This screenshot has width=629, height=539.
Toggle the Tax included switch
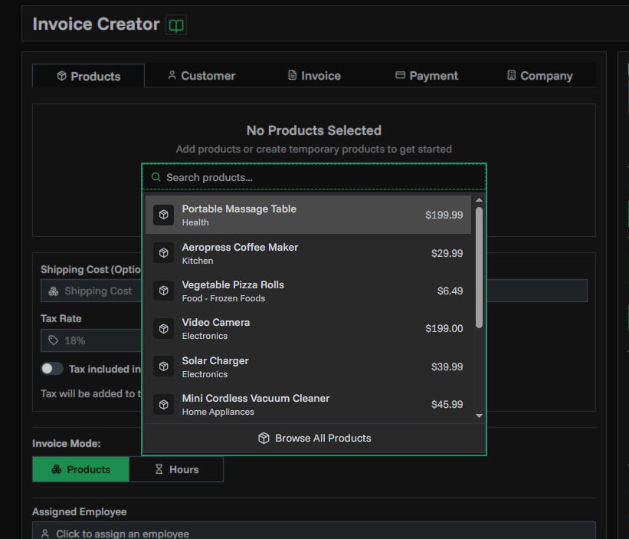coord(52,369)
